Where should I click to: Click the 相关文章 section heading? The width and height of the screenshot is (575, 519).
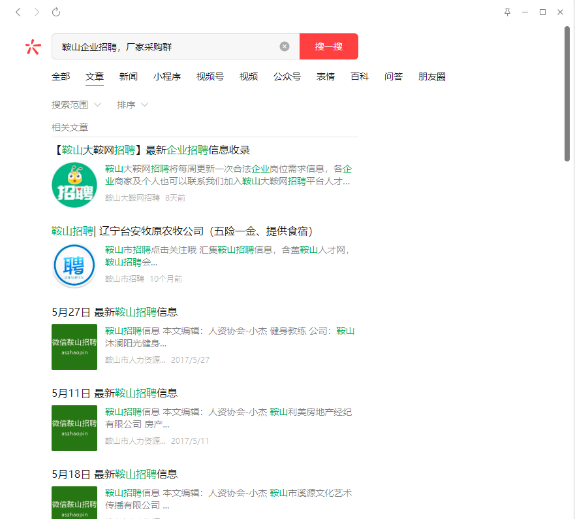pyautogui.click(x=70, y=127)
